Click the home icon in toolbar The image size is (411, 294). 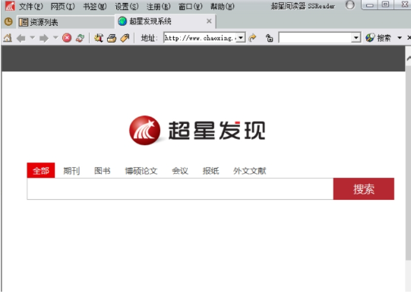(8, 38)
